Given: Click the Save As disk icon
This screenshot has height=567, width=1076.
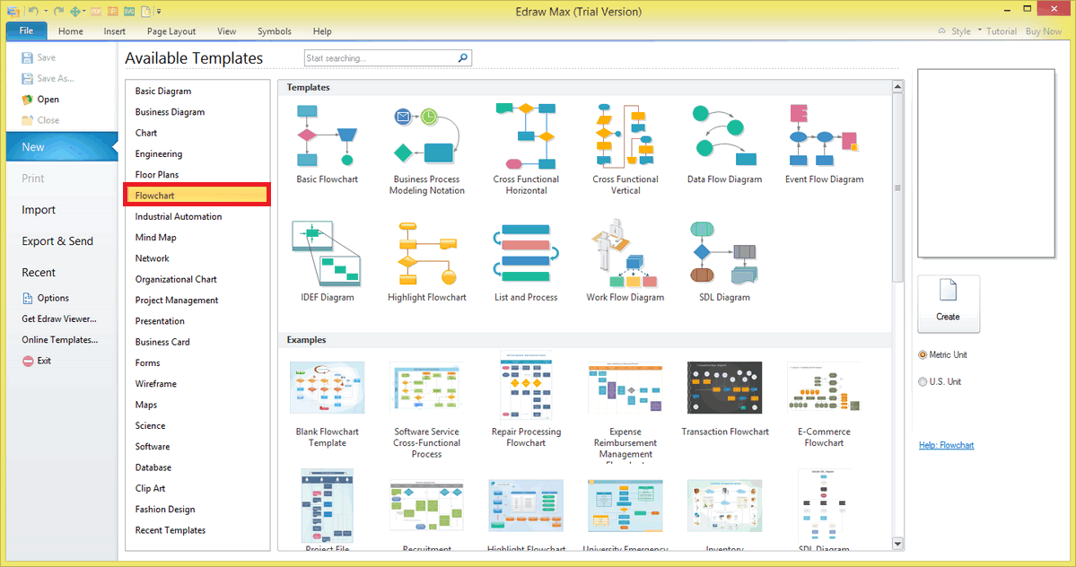Looking at the screenshot, I should point(28,78).
